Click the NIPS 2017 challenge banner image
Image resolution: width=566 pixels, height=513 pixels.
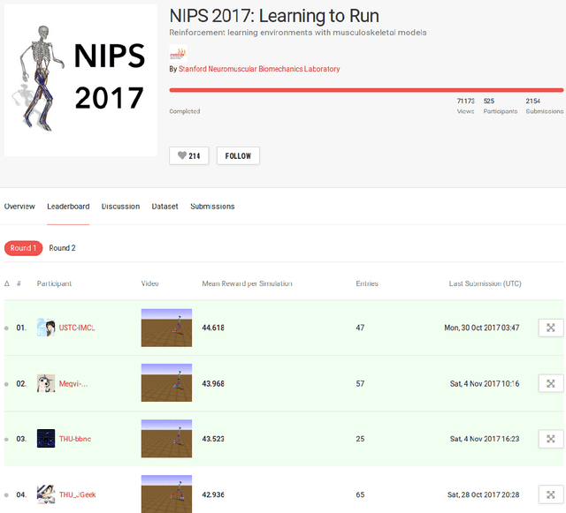point(80,79)
